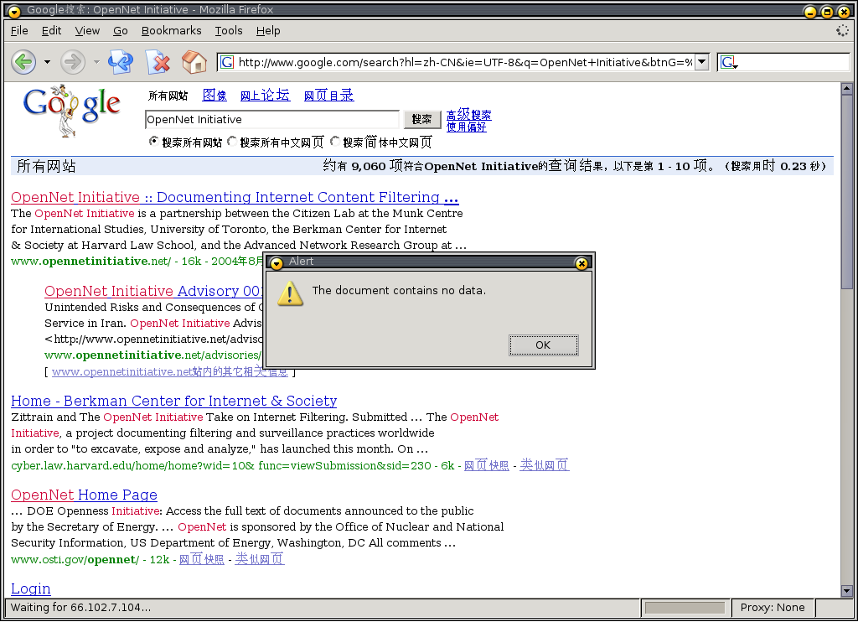Go back with the green Back arrow
The width and height of the screenshot is (858, 622).
23,62
